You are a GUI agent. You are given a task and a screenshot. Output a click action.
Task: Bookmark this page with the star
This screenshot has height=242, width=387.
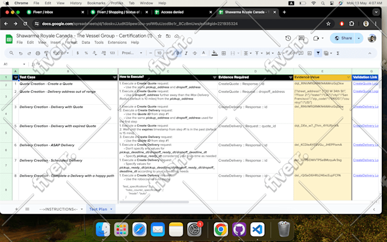pyautogui.click(x=328, y=24)
